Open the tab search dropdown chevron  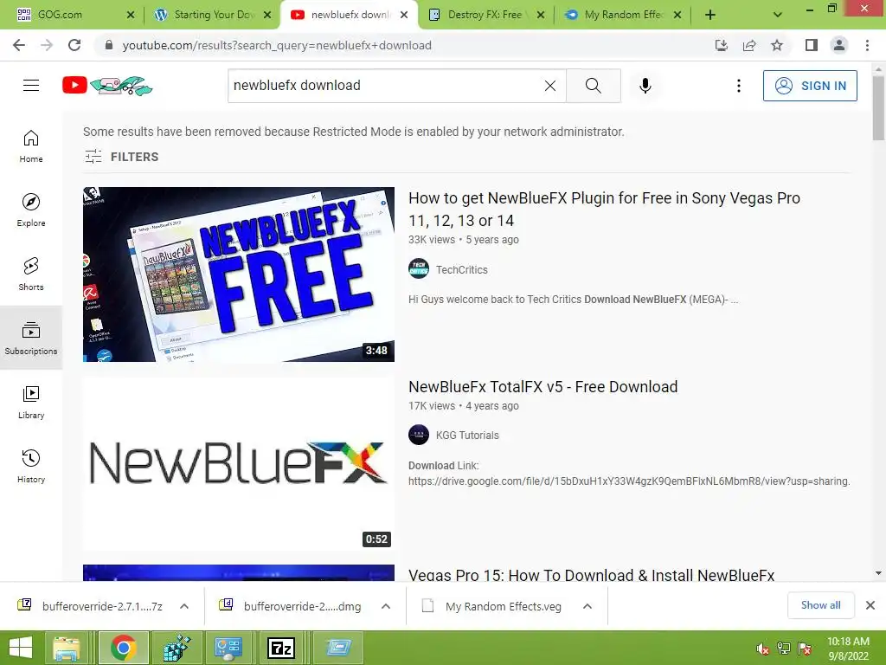[778, 15]
